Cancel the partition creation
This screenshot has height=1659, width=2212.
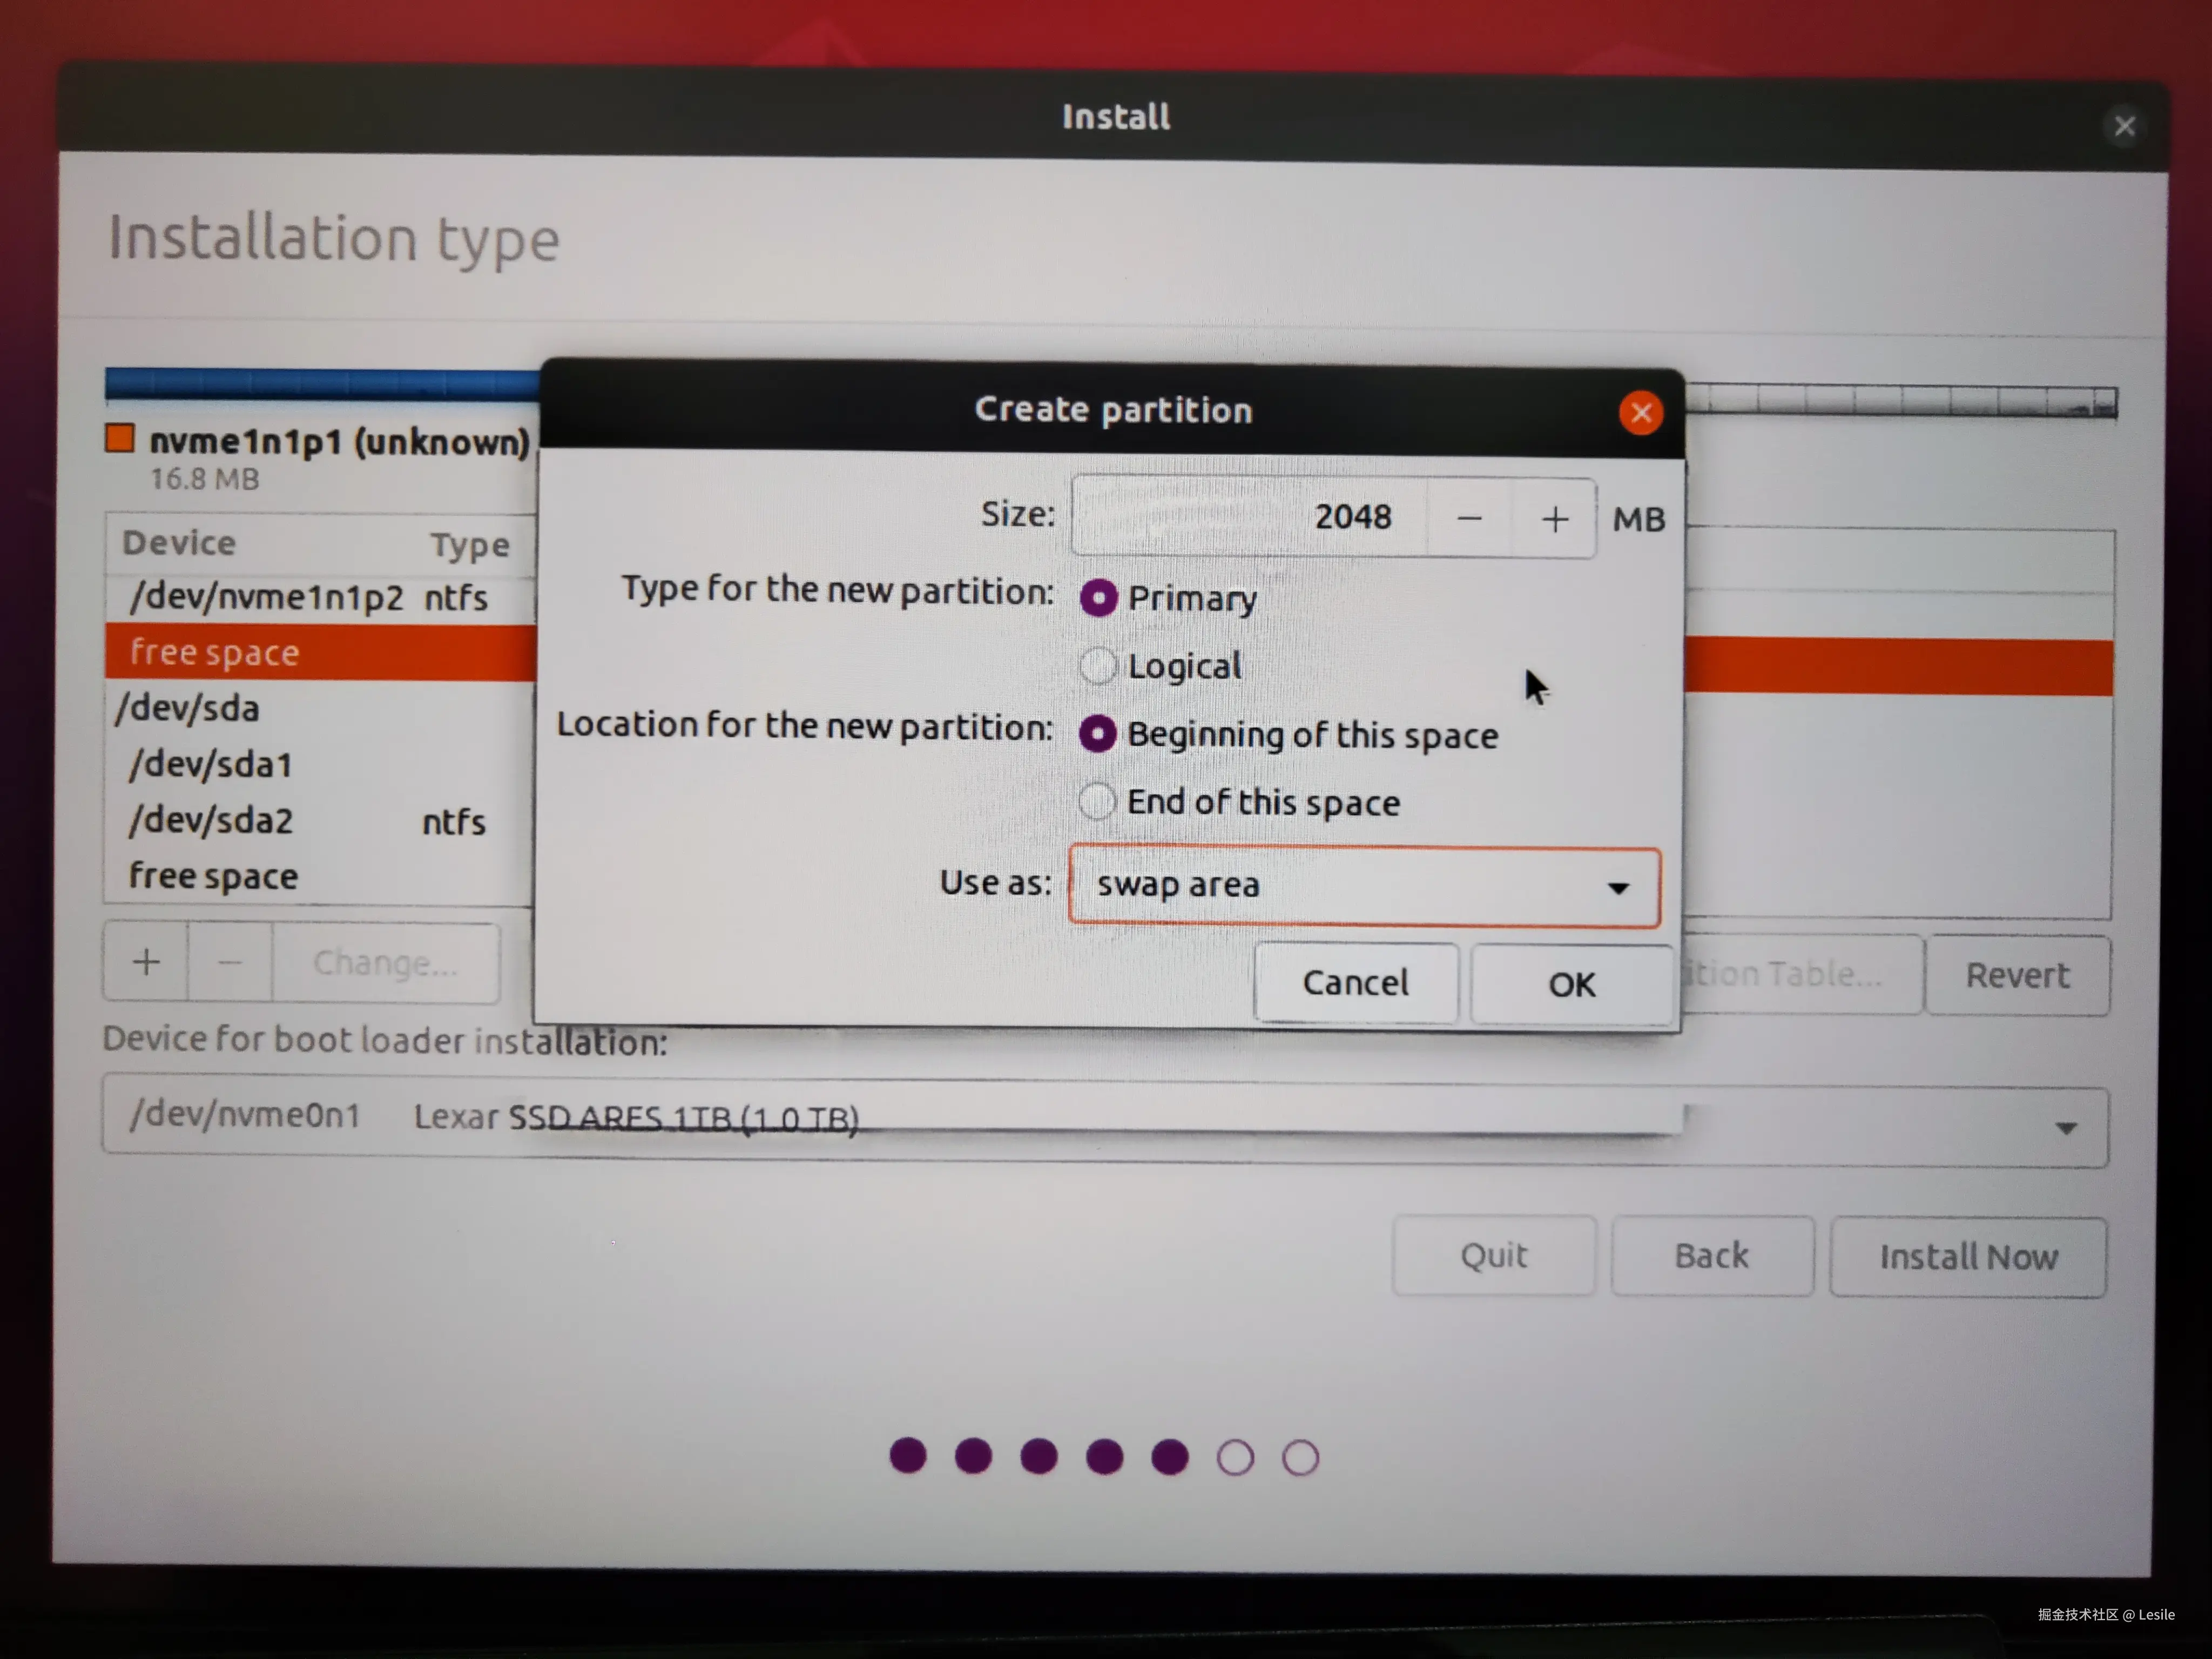point(1355,983)
